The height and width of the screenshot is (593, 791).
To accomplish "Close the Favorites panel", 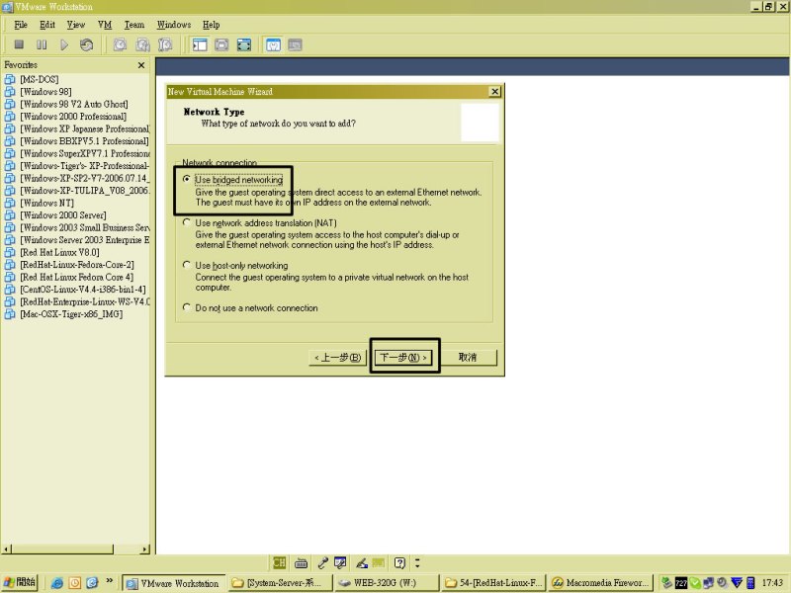I will pos(141,65).
